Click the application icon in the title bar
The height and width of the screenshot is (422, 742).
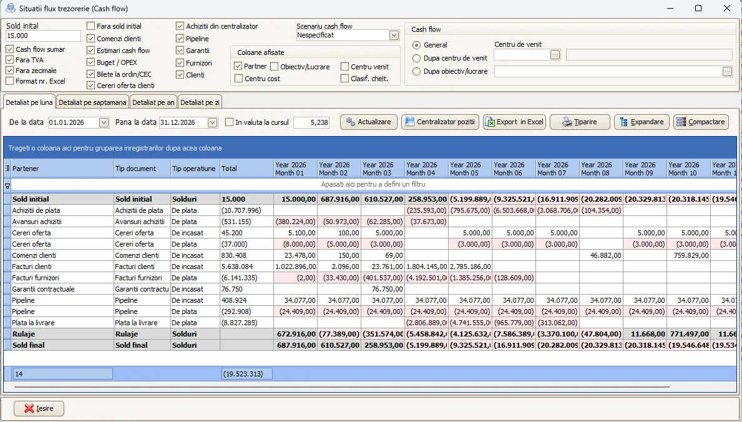click(x=9, y=8)
